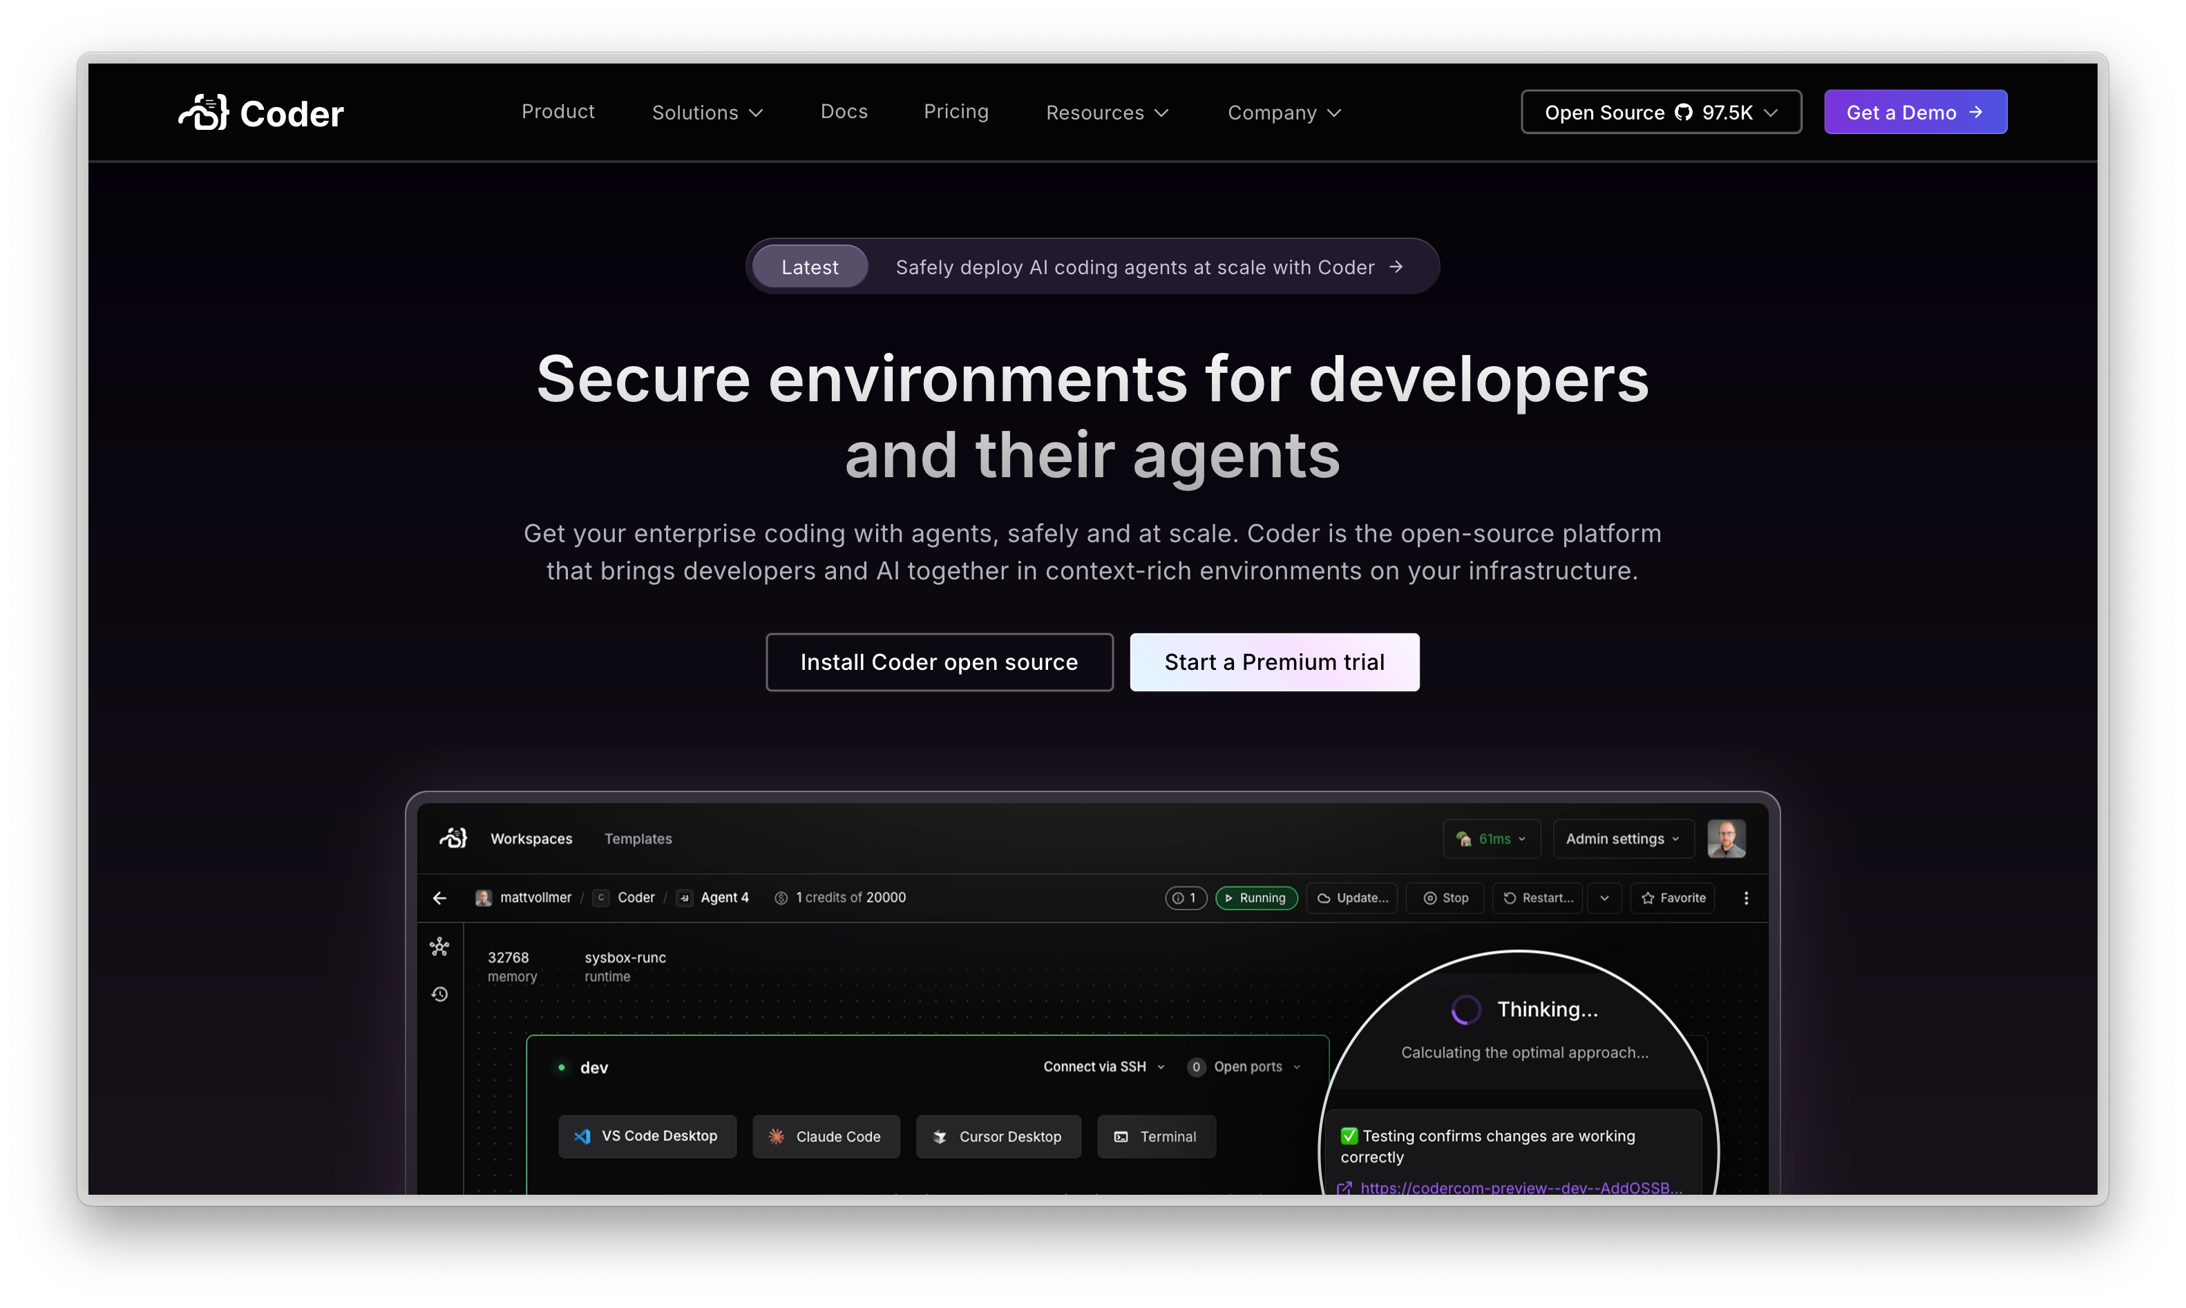This screenshot has height=1308, width=2186.
Task: Click Install Coder open source button
Action: (x=939, y=662)
